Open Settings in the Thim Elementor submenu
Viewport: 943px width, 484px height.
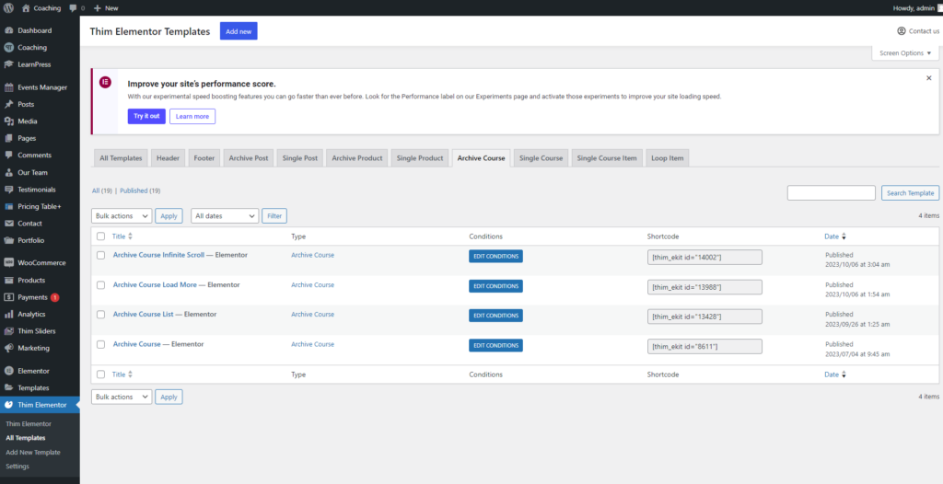(17, 466)
